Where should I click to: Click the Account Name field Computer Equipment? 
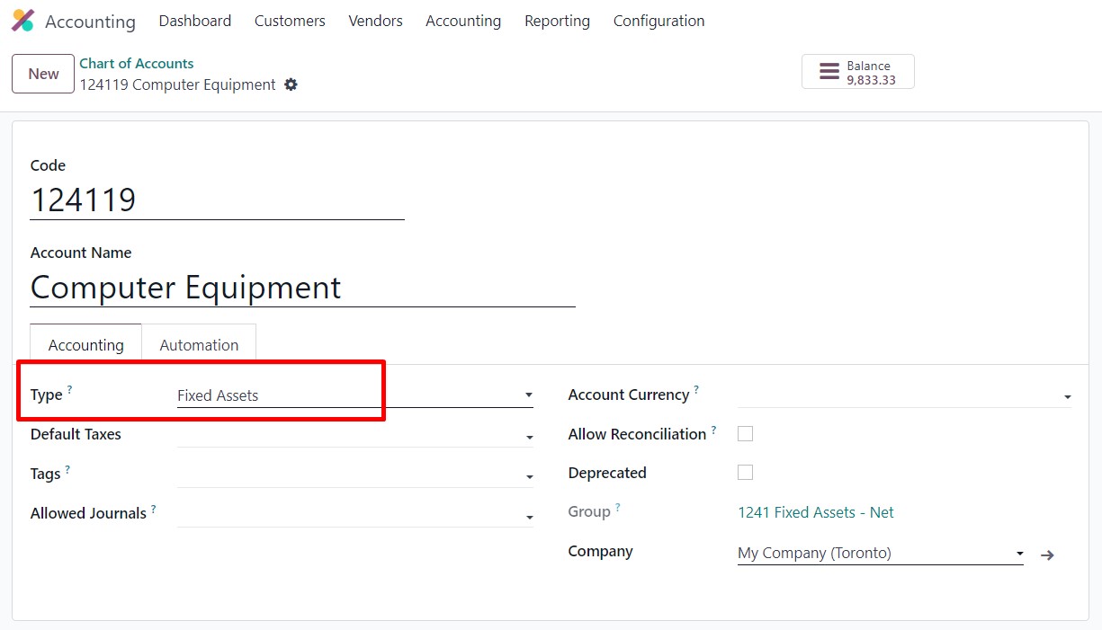click(303, 288)
